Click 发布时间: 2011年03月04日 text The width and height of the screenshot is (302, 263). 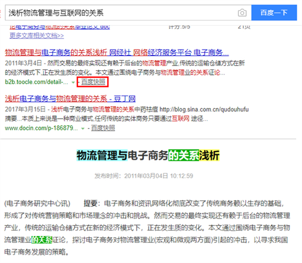(x=143, y=176)
